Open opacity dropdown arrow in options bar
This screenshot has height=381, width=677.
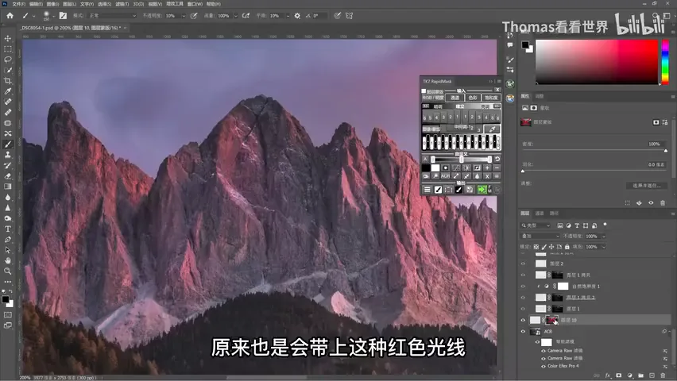(x=184, y=16)
